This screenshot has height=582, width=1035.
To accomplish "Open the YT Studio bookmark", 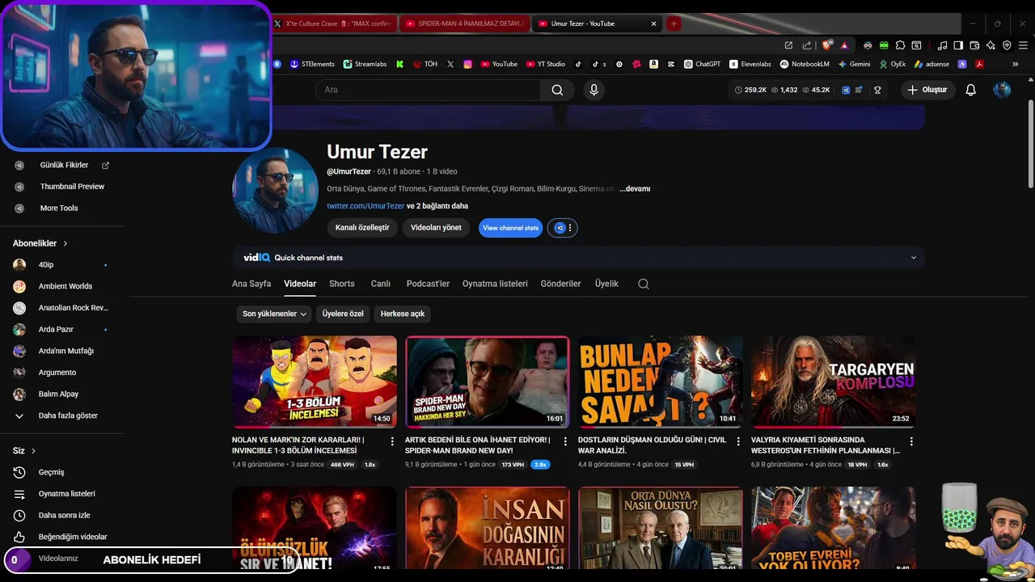I will (546, 64).
